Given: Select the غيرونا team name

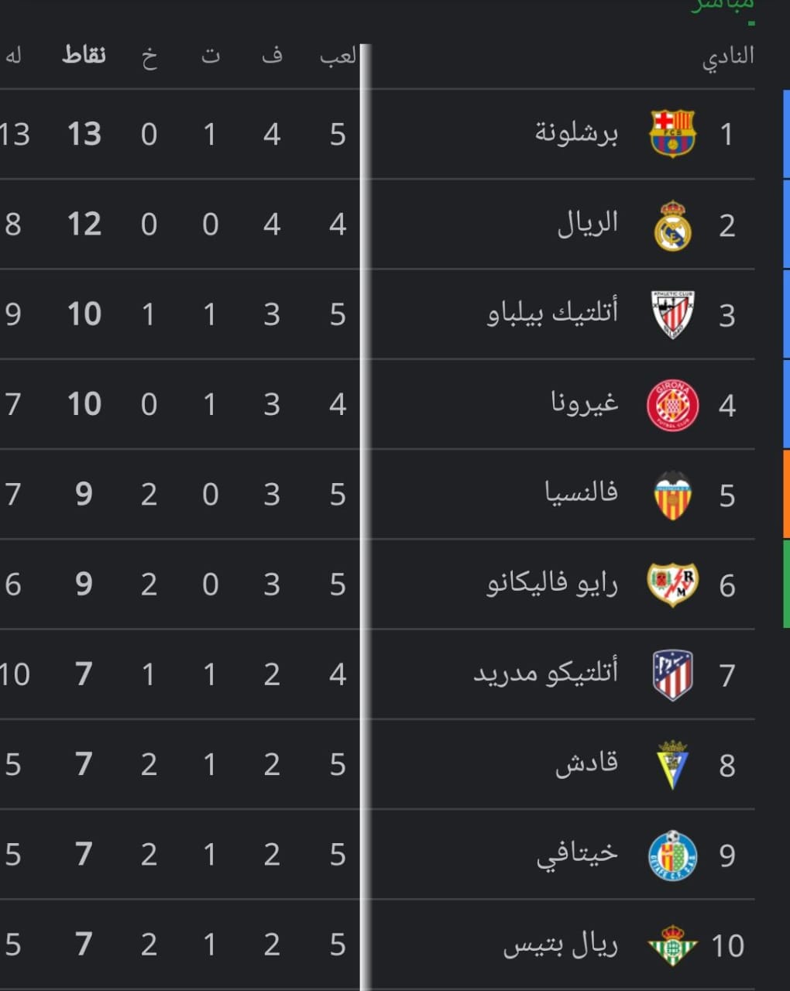Looking at the screenshot, I should click(x=585, y=403).
